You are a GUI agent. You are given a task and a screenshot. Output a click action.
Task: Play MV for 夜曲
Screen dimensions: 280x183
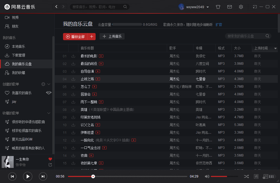pos(91,155)
